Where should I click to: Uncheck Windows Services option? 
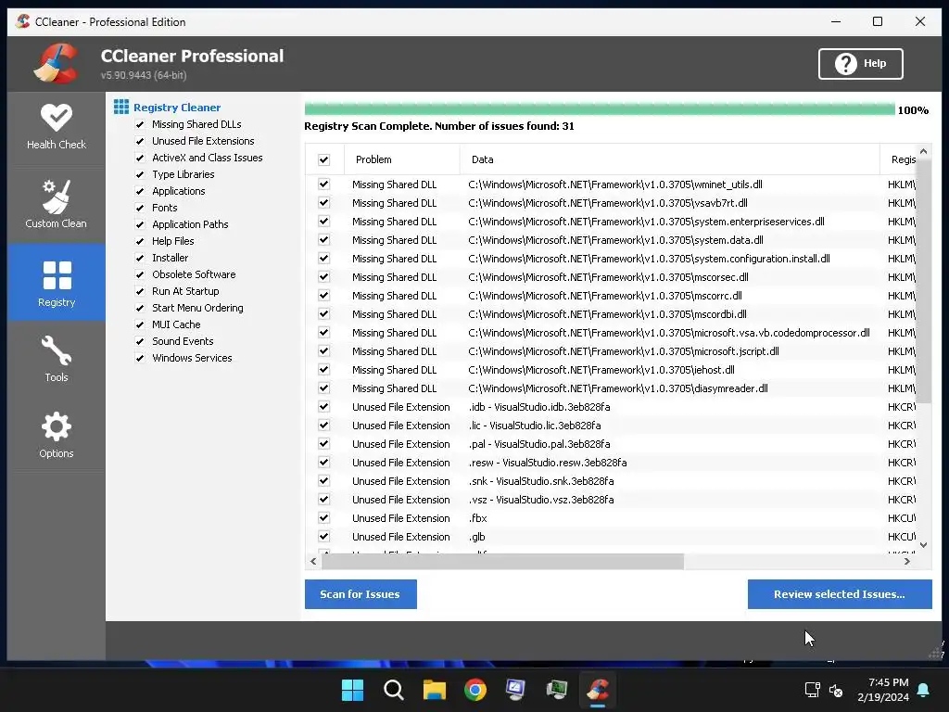(140, 358)
